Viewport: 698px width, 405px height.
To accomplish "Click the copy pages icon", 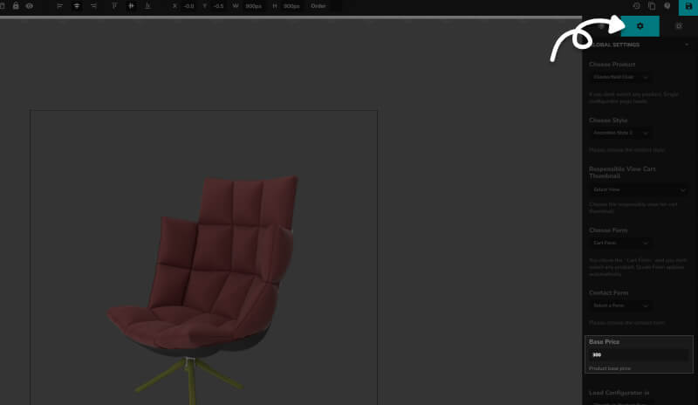I will tap(652, 6).
